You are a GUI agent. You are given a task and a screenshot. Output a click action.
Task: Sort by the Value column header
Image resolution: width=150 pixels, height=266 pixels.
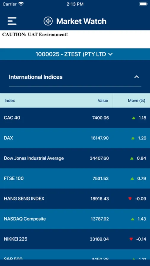pyautogui.click(x=103, y=100)
